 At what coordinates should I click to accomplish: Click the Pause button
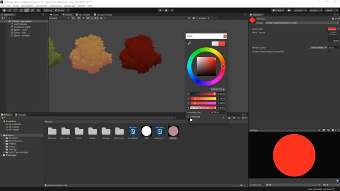point(166,10)
